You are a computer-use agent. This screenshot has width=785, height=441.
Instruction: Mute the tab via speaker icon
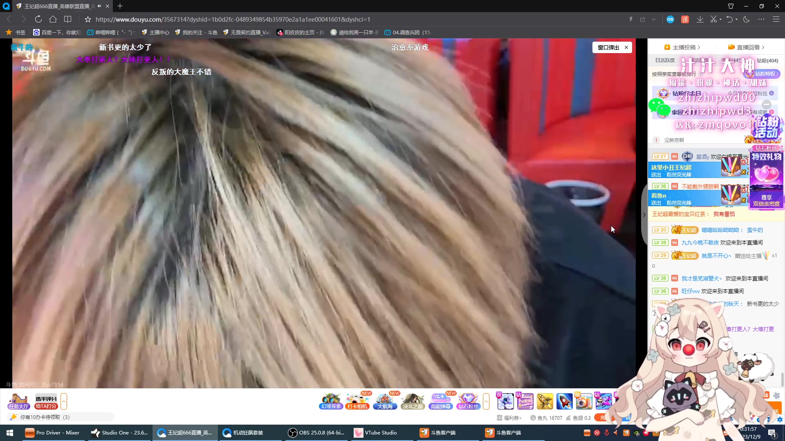99,6
